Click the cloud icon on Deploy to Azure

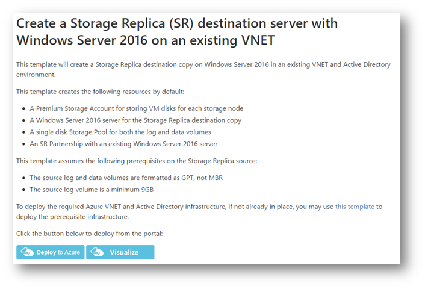click(x=27, y=252)
